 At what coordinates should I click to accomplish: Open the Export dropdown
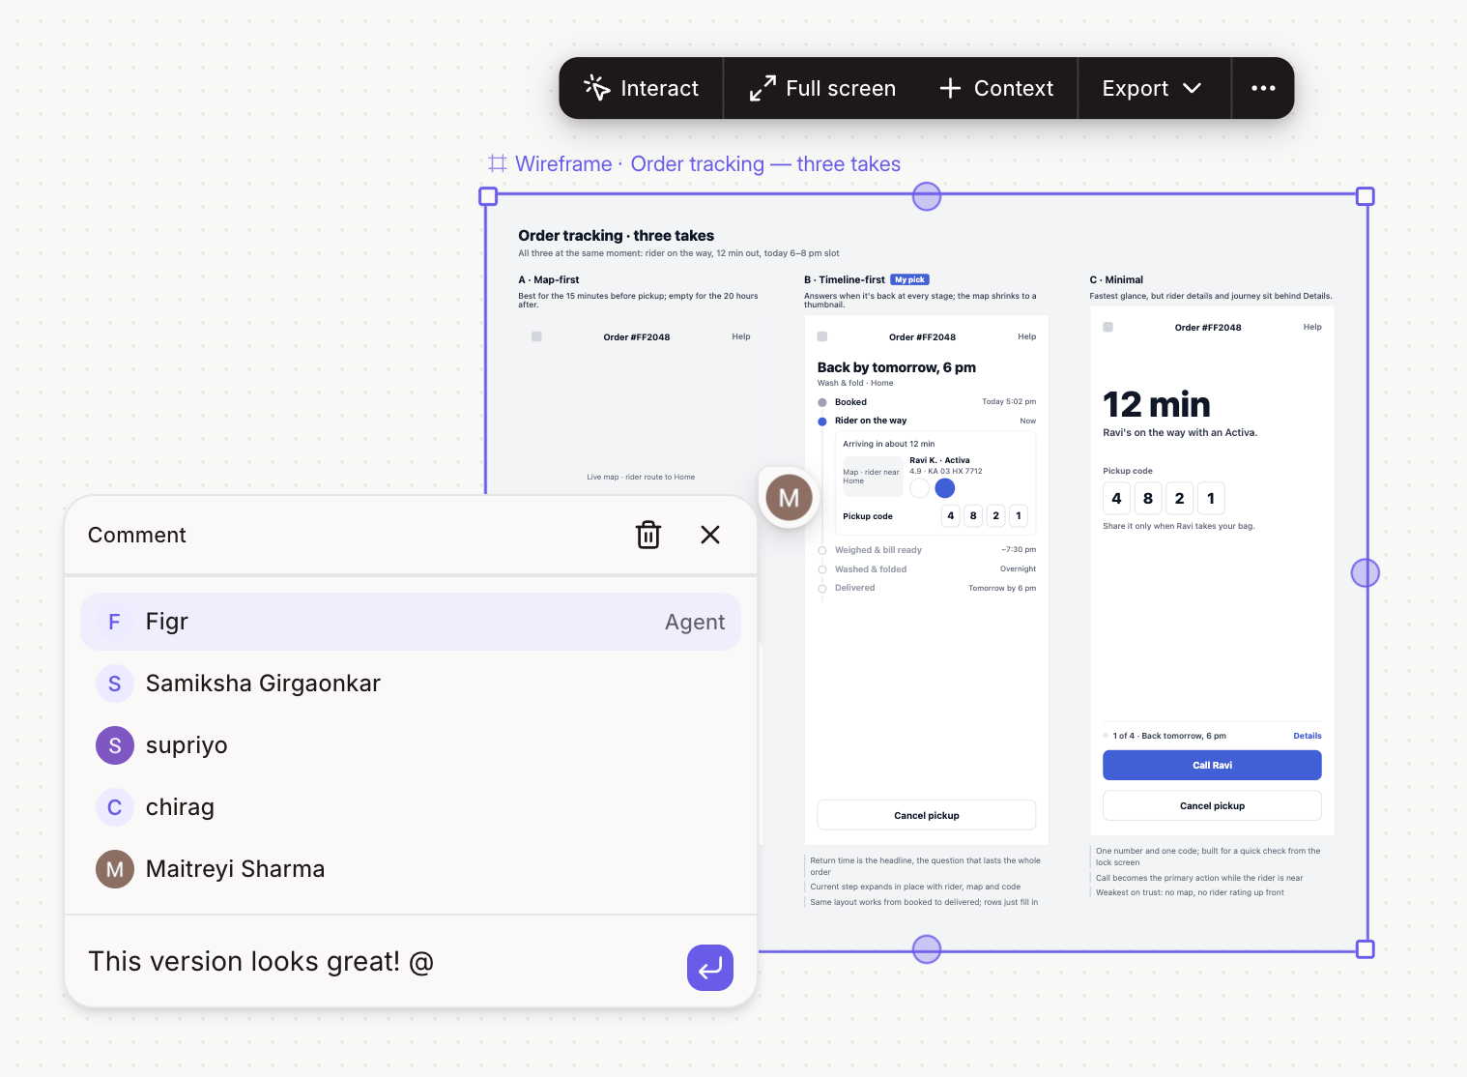(1152, 88)
